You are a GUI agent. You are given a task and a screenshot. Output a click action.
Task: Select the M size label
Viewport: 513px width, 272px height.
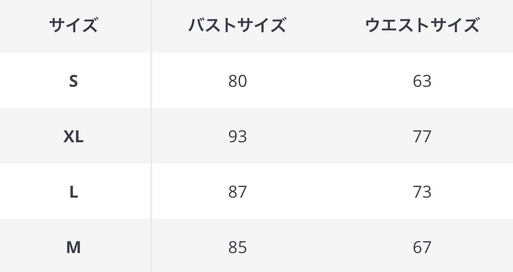coord(73,248)
